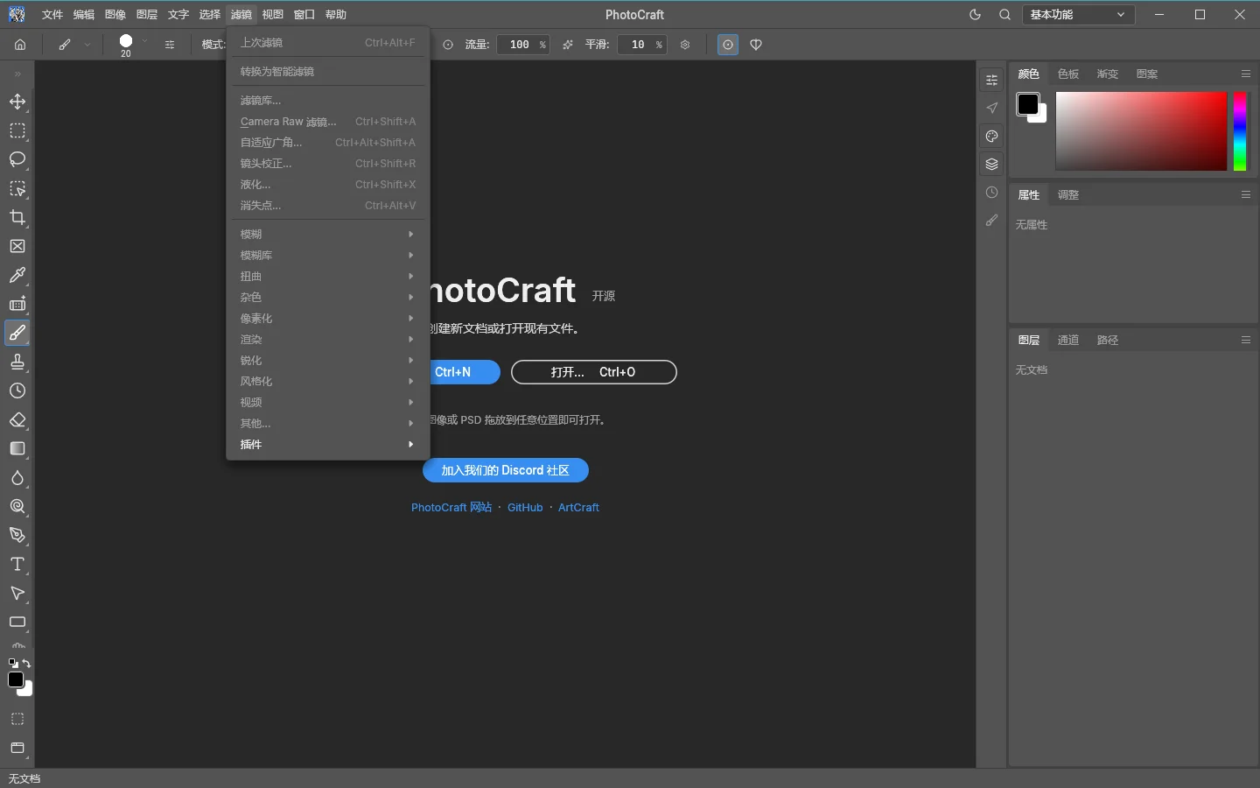Select the Crop tool
Screen dimensions: 1260x788
point(17,217)
